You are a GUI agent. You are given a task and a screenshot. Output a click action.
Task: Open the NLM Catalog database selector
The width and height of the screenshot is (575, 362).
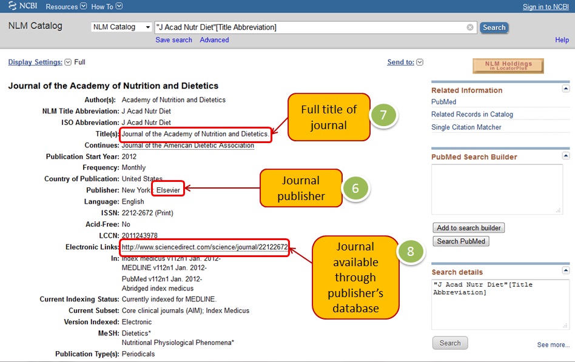point(121,27)
